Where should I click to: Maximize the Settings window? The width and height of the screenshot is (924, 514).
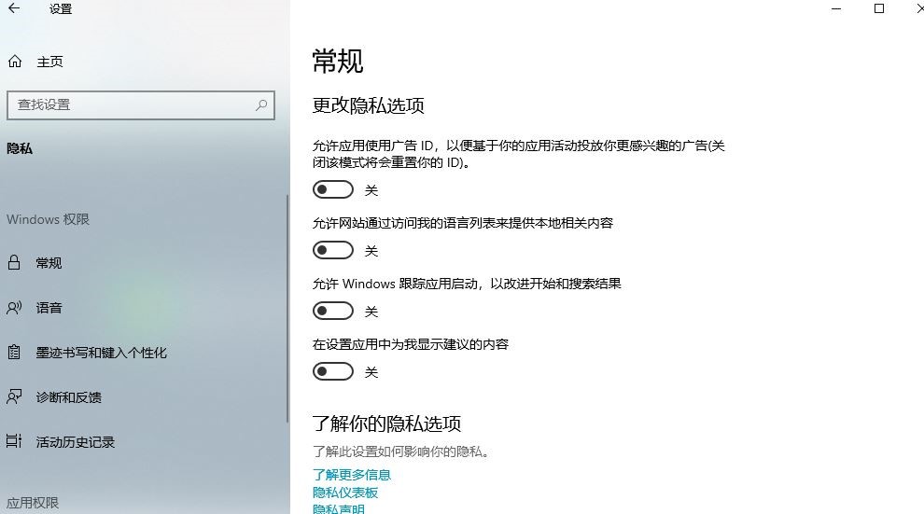(x=879, y=8)
